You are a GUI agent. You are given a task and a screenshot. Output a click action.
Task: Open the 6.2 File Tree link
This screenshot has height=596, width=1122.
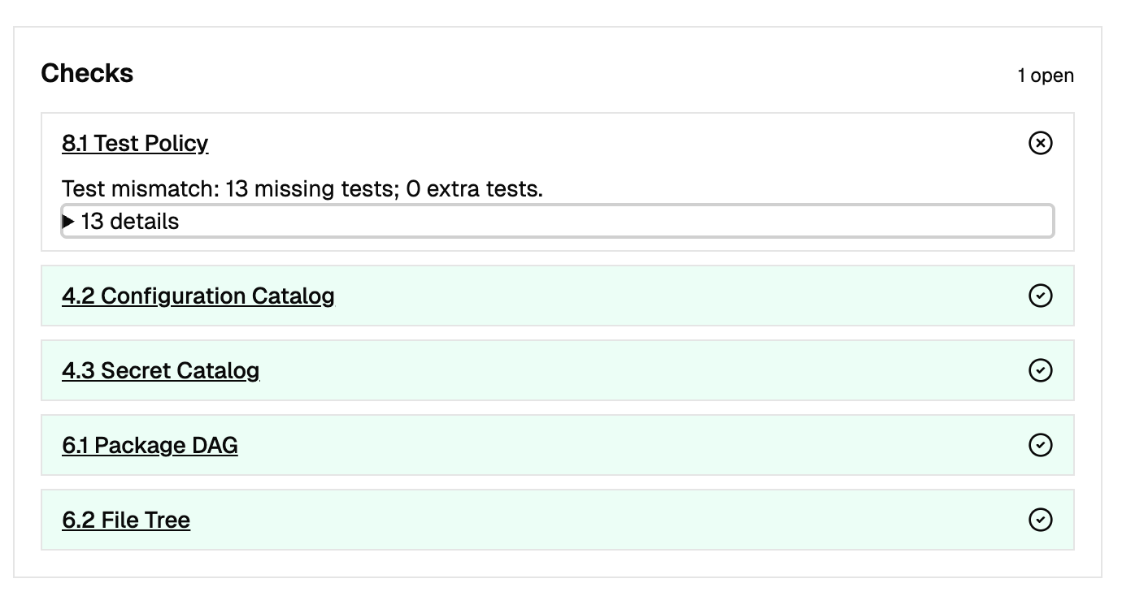[126, 520]
